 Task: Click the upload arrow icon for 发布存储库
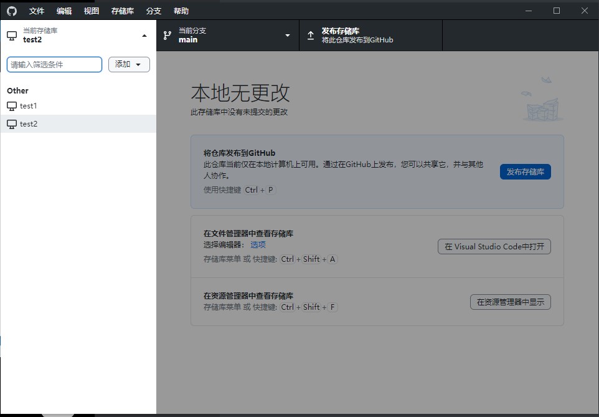coord(311,36)
